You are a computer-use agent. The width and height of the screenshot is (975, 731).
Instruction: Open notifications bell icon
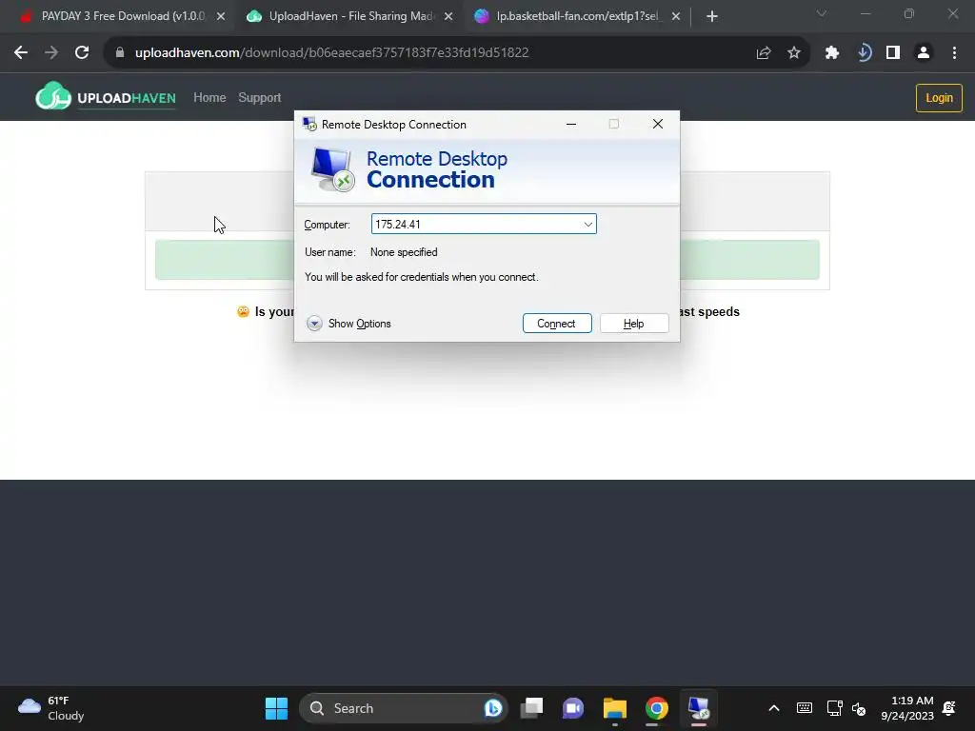949,708
